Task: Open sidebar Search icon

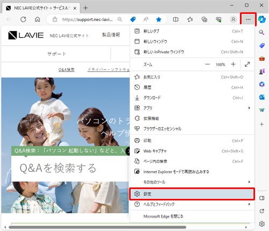Action: tap(261, 32)
